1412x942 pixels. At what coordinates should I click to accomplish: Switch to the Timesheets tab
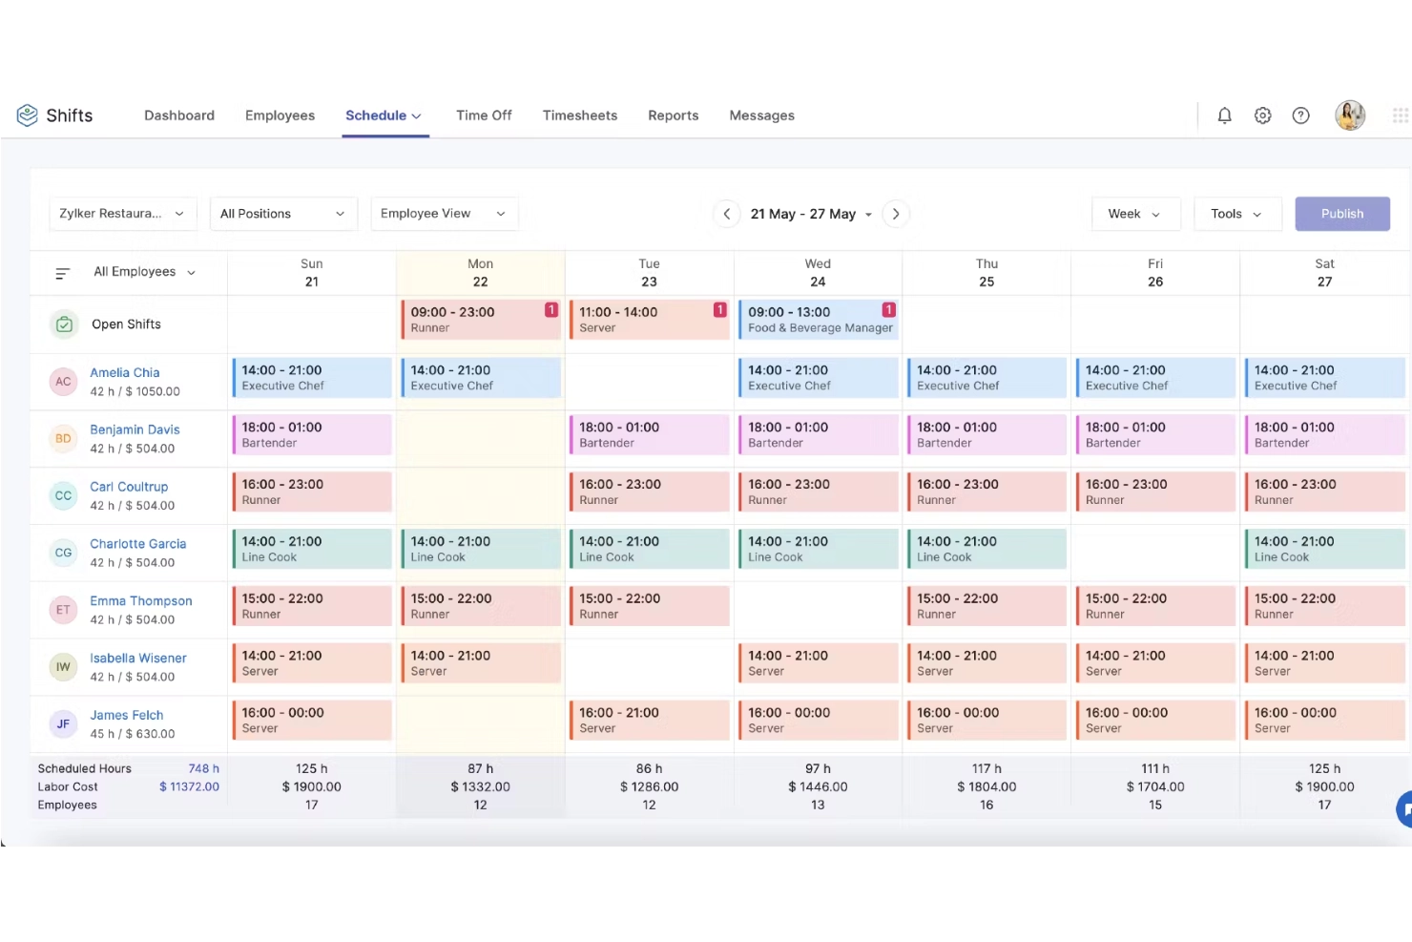pyautogui.click(x=579, y=115)
